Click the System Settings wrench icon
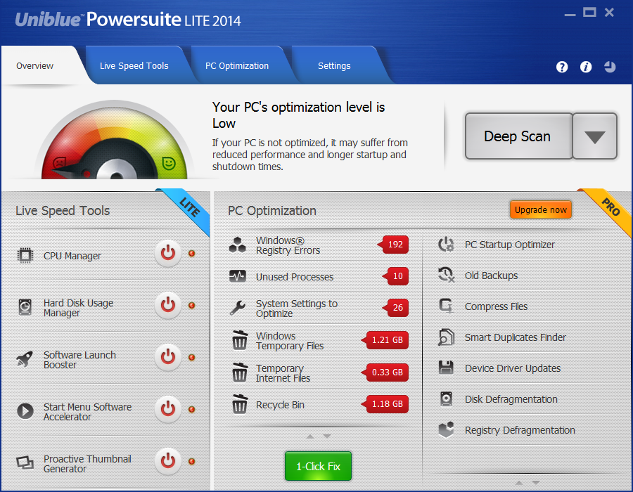 point(238,308)
